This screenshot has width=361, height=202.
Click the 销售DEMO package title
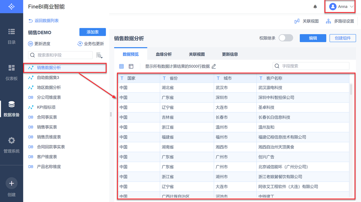(40, 32)
